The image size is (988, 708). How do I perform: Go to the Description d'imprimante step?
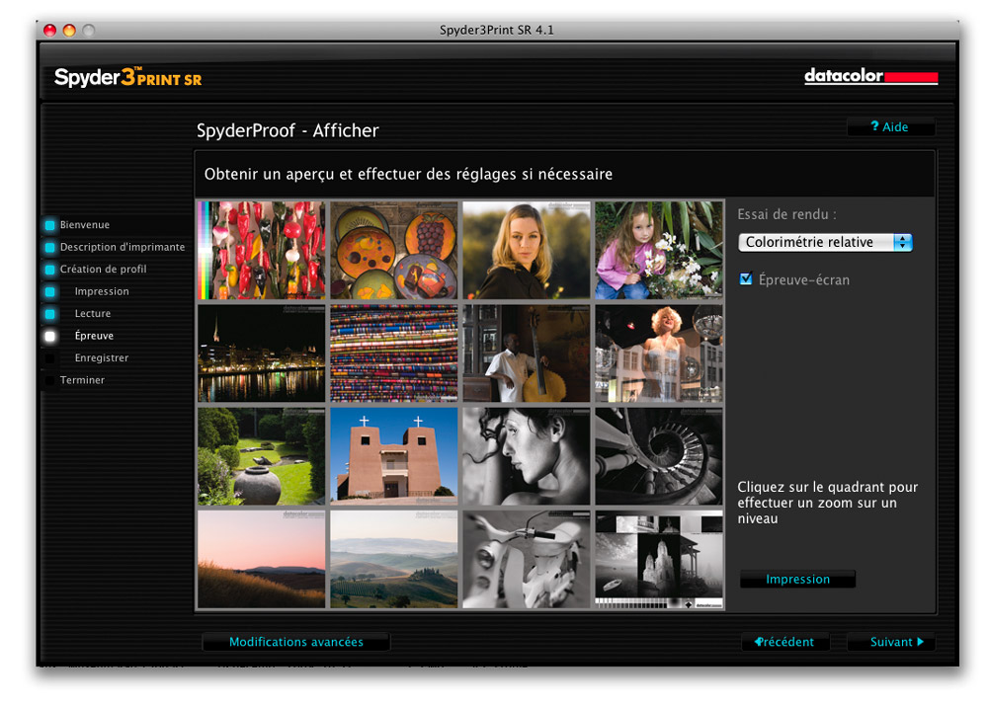tap(123, 247)
